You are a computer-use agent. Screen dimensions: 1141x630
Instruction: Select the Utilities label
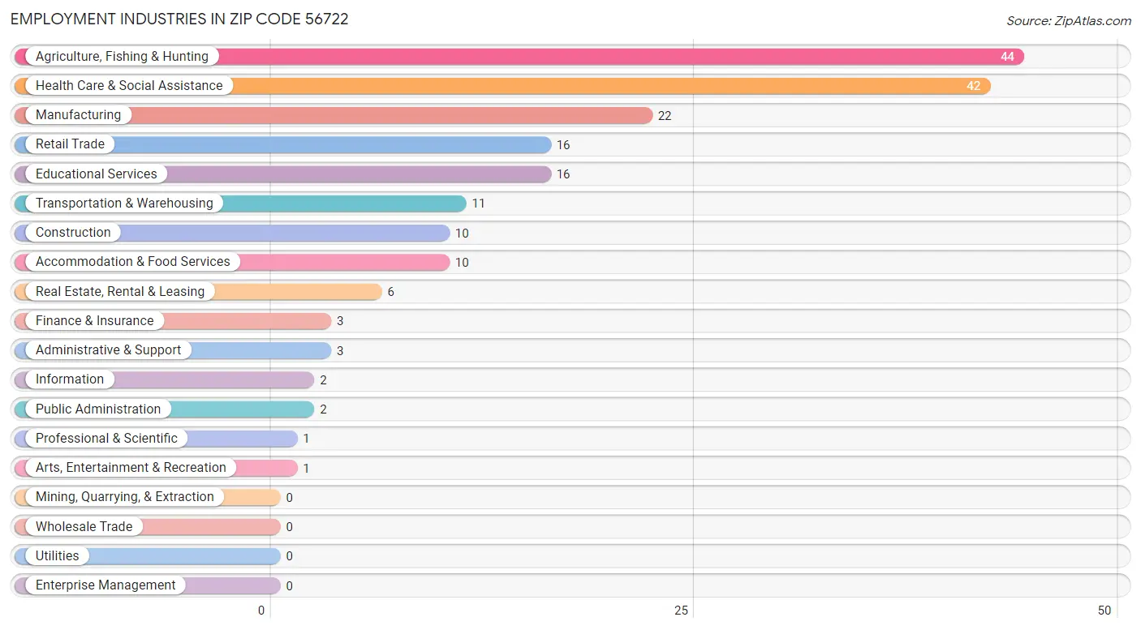[58, 556]
